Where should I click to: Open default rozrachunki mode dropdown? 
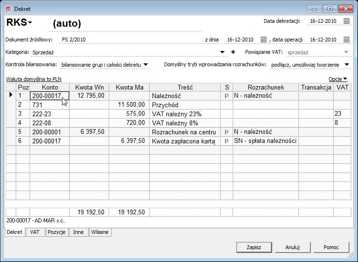(347, 64)
